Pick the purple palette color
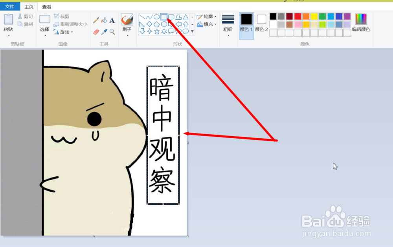The image size is (393, 247). (x=347, y=16)
